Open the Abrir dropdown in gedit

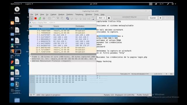pyautogui.click(x=101, y=18)
